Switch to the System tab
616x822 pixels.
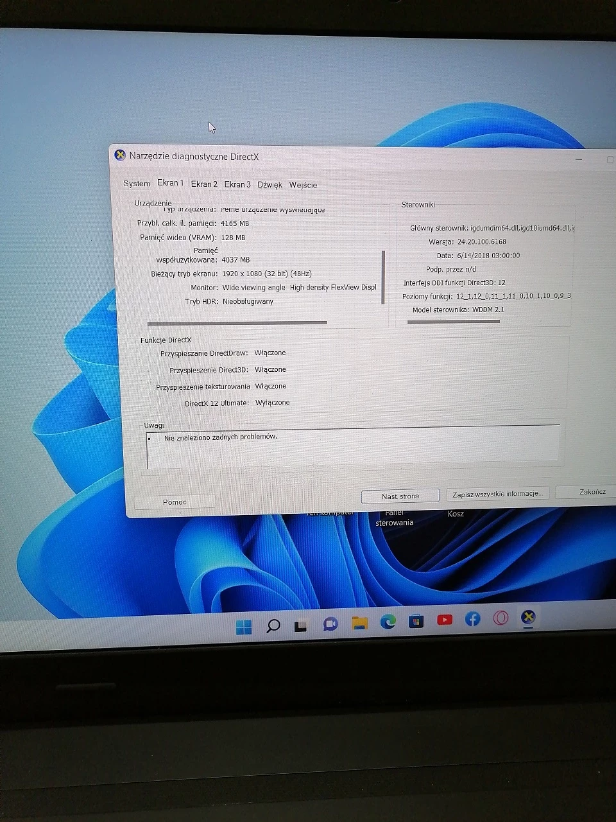click(x=136, y=184)
